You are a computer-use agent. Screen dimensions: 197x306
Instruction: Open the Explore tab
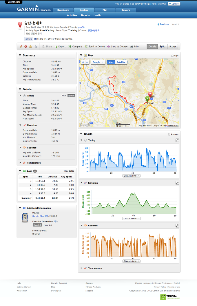pos(126,10)
